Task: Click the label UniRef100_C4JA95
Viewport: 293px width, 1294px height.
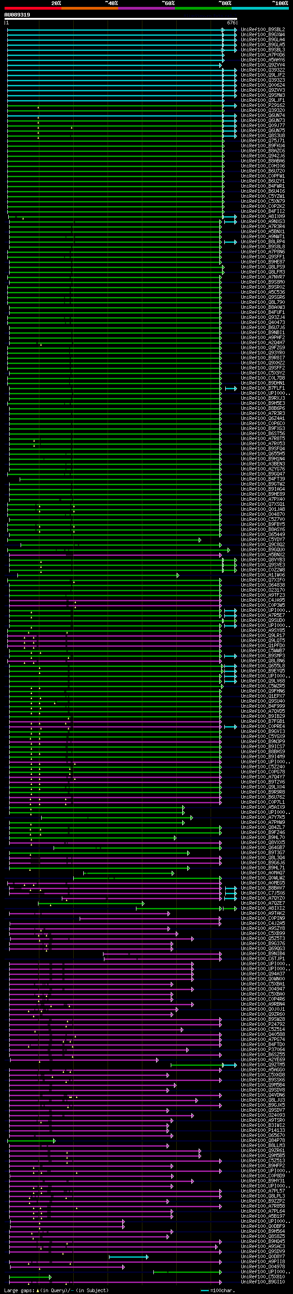Action: tap(263, 600)
